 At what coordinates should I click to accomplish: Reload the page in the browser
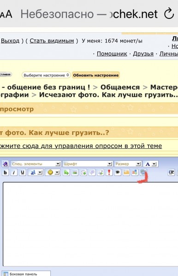pyautogui.click(x=169, y=14)
